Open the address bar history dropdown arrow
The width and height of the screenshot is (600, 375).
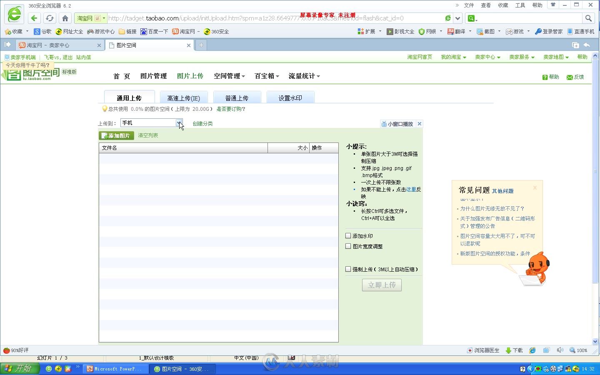coord(457,18)
